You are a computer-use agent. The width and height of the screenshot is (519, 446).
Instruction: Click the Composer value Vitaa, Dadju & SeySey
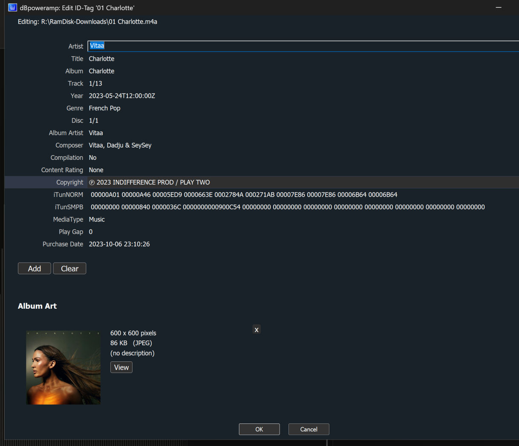coord(120,145)
